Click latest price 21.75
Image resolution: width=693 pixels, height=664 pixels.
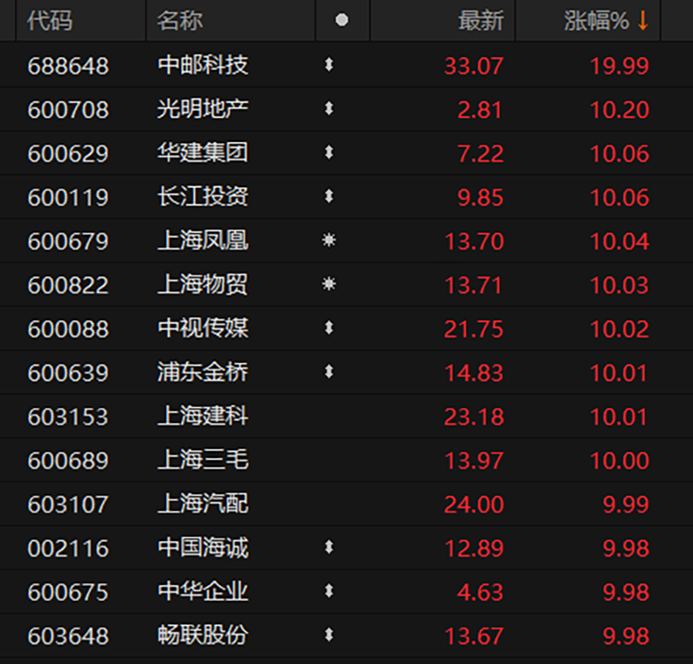(x=474, y=329)
